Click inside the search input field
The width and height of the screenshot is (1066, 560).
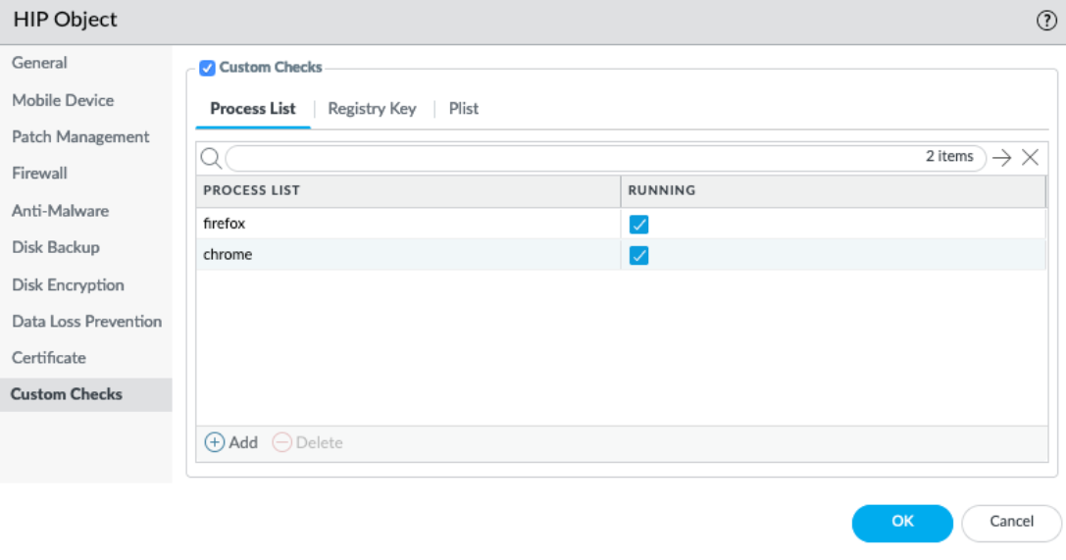coord(569,158)
